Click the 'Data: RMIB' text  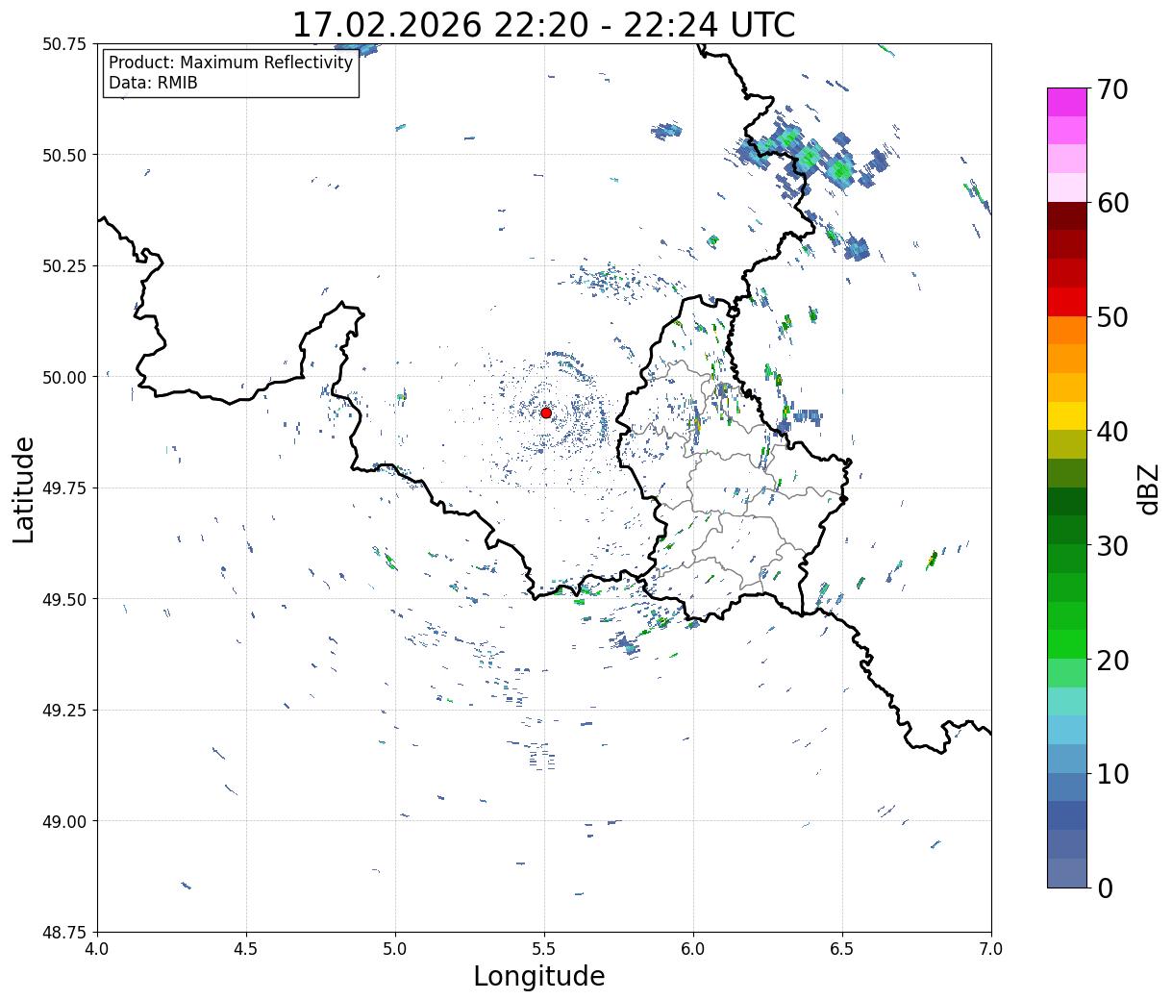click(153, 83)
